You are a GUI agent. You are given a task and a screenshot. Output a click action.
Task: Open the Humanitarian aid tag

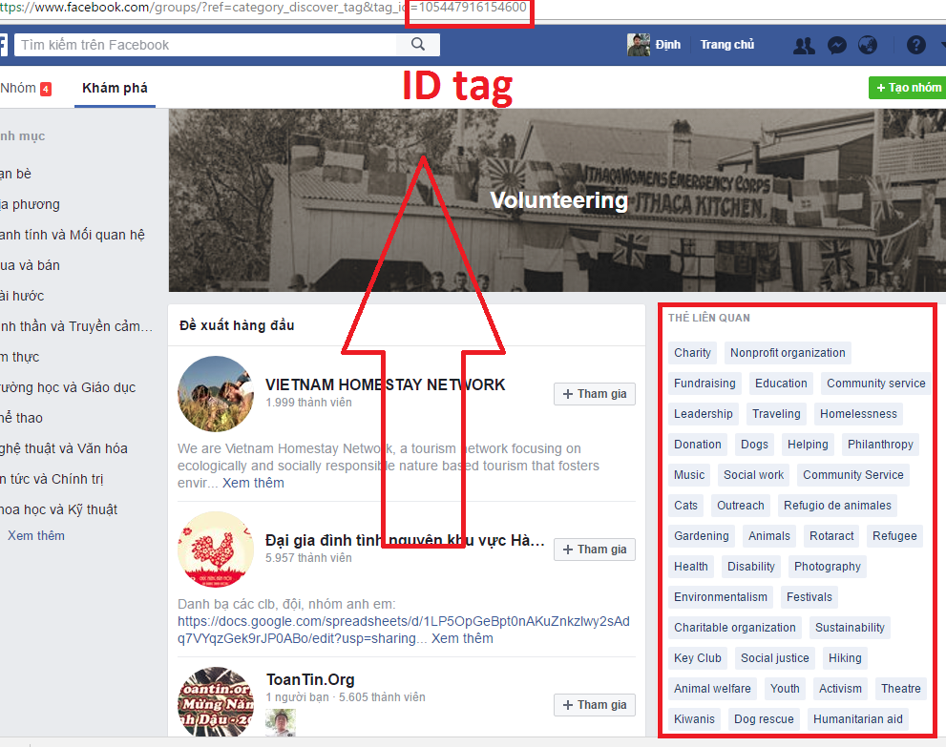pyautogui.click(x=857, y=719)
